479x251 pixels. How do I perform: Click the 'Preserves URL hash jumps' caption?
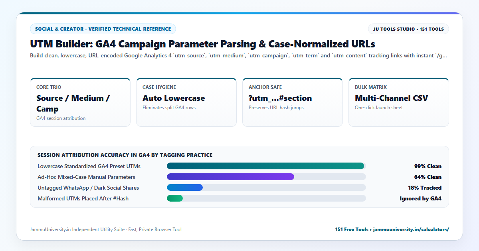(276, 108)
